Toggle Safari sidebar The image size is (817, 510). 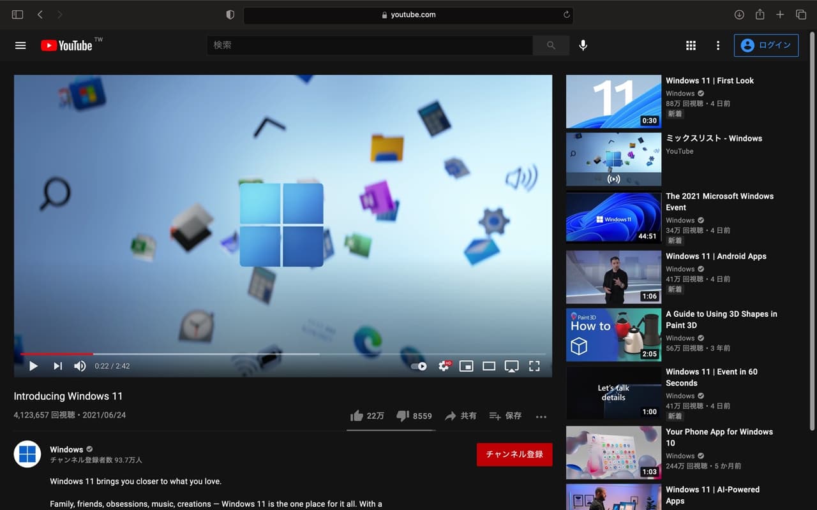coord(17,15)
